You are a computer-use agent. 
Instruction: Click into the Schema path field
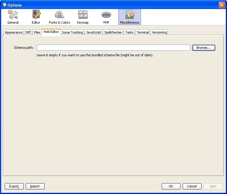coord(113,48)
